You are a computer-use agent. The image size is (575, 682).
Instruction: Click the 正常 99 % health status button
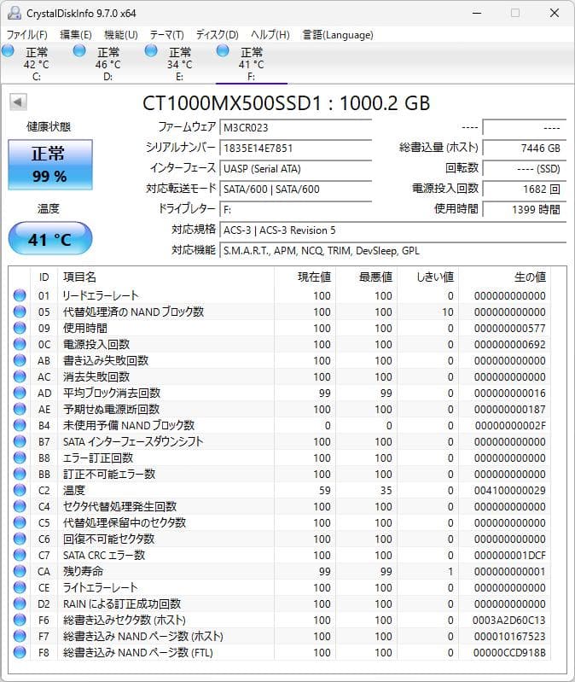coord(50,165)
